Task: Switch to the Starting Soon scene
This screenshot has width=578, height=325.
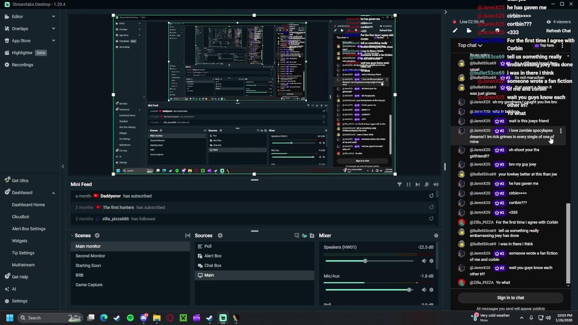Action: (131, 265)
